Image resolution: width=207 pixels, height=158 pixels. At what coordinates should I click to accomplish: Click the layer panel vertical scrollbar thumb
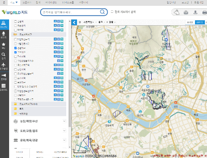point(70,103)
